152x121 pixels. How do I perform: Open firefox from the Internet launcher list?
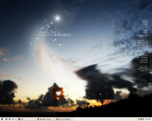(145, 23)
